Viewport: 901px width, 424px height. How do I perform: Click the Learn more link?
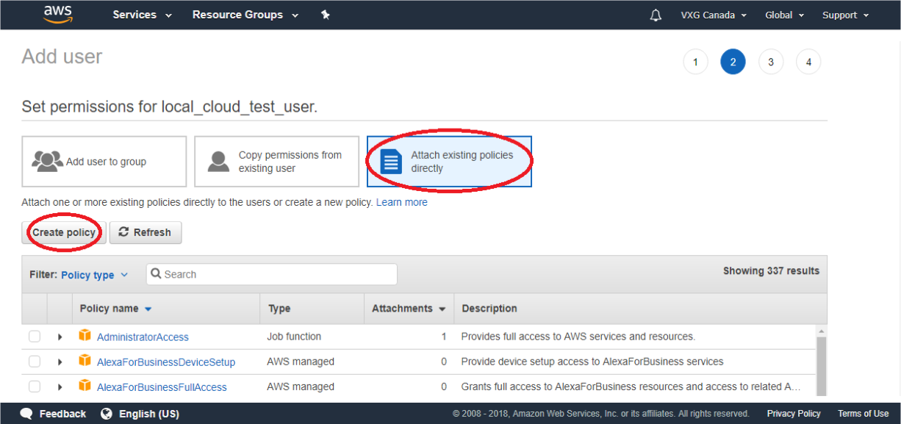click(401, 202)
